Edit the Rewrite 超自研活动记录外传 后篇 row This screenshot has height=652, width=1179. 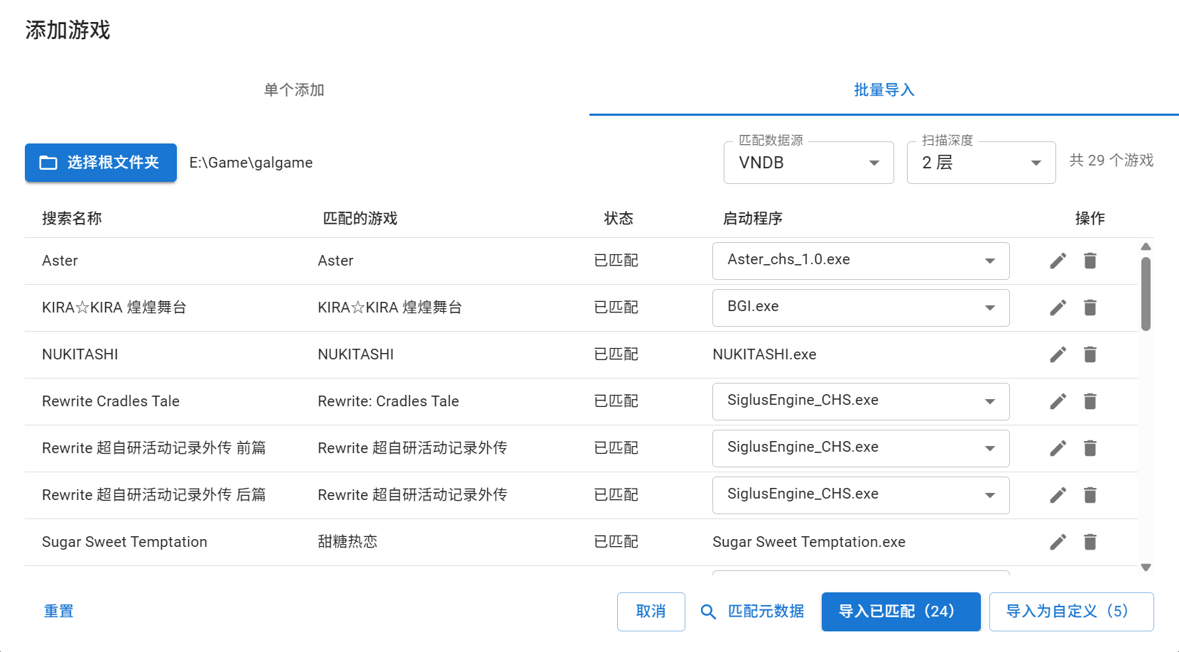tap(1058, 495)
